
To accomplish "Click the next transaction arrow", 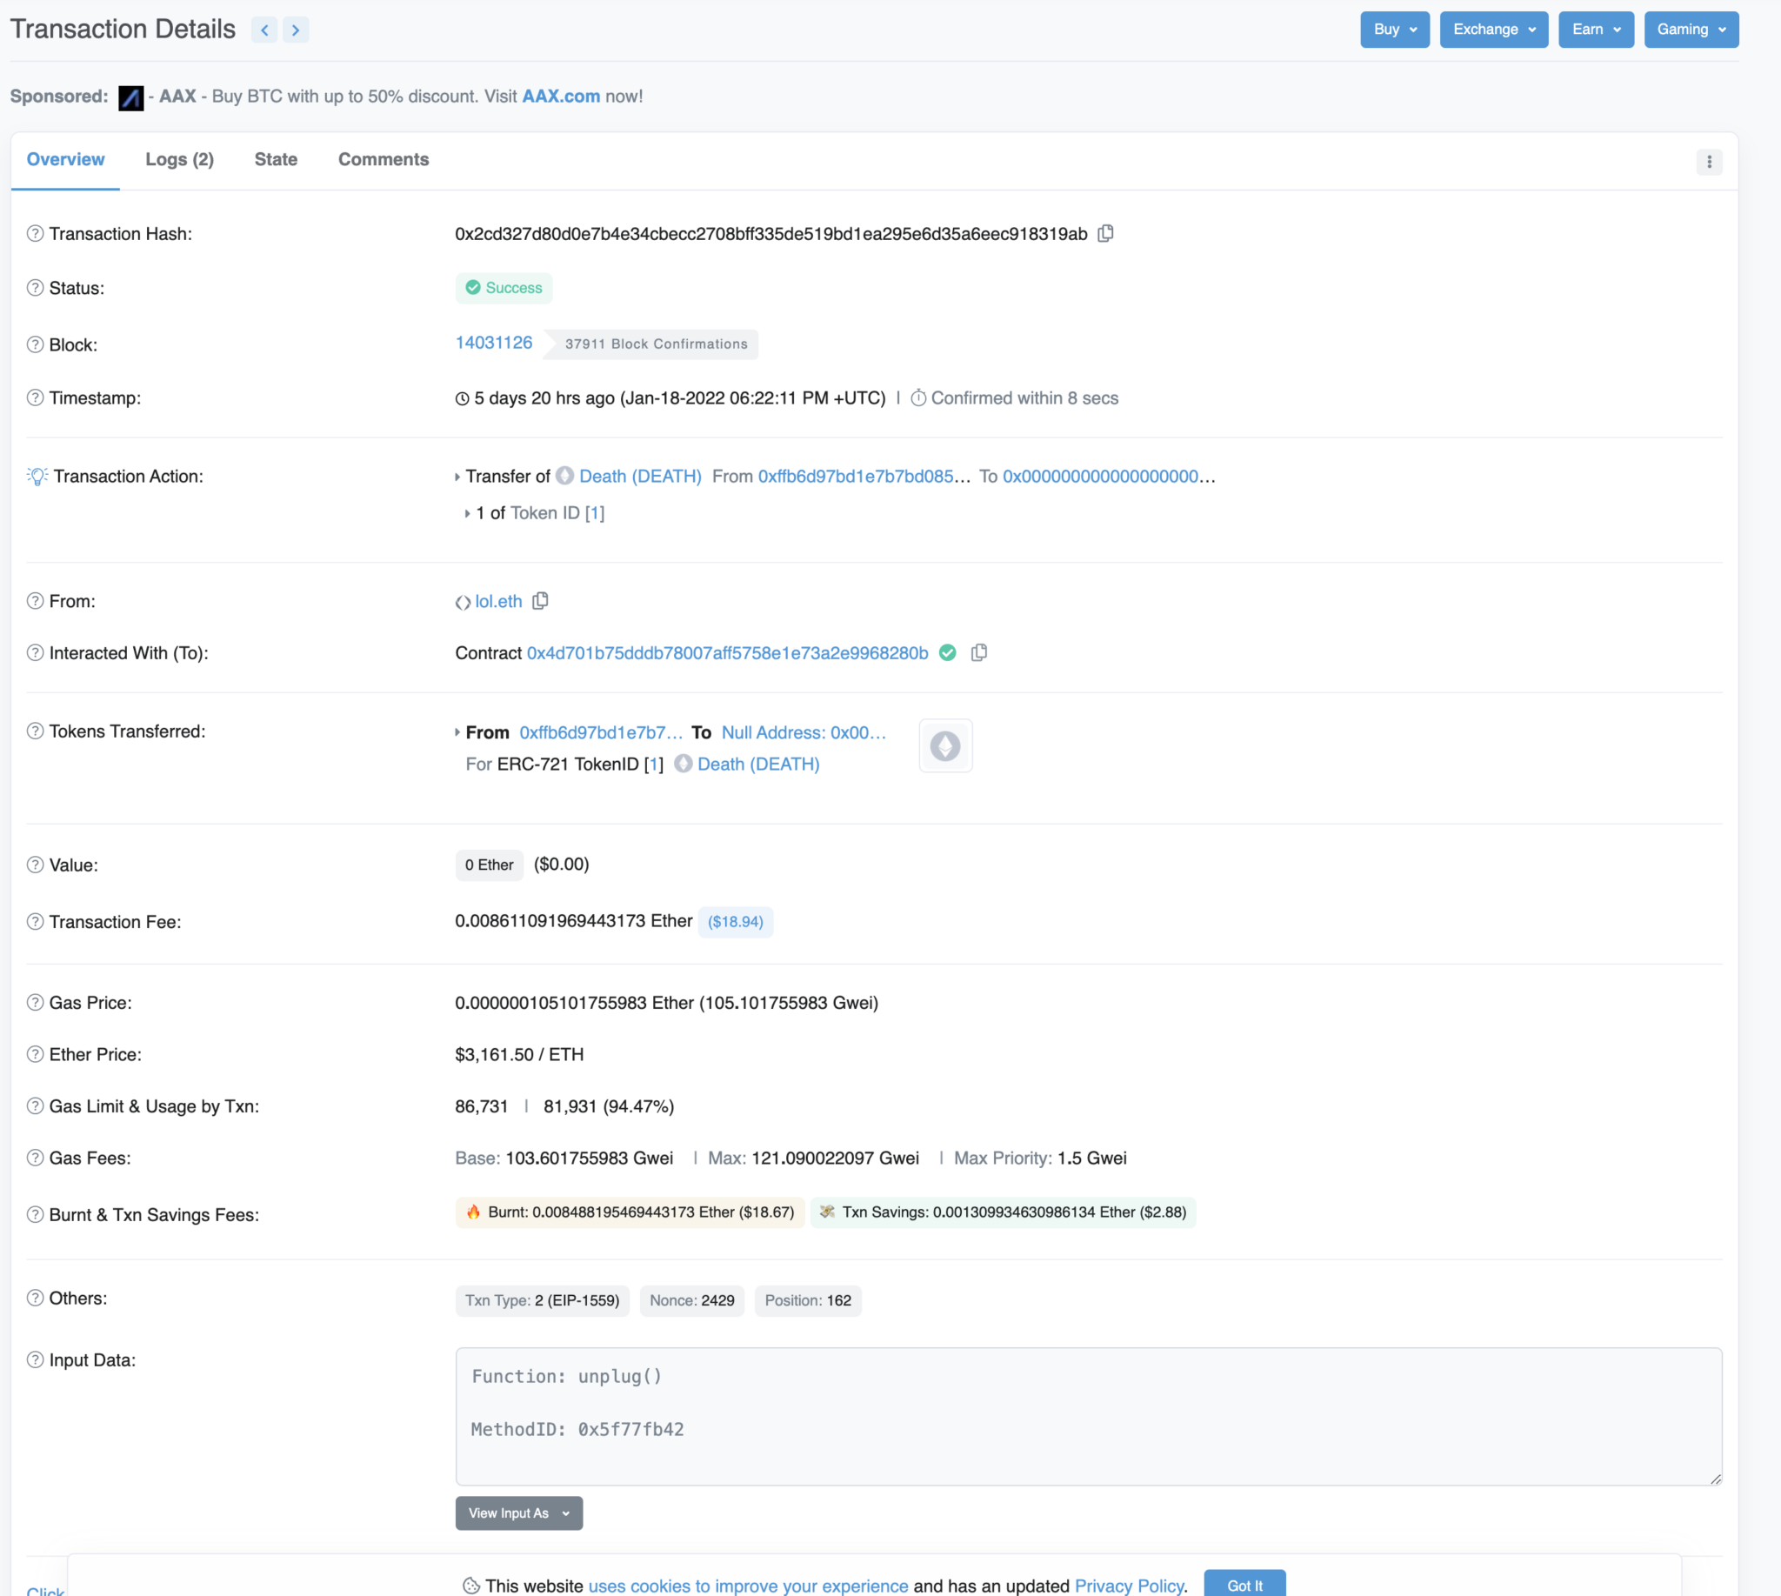I will (296, 30).
